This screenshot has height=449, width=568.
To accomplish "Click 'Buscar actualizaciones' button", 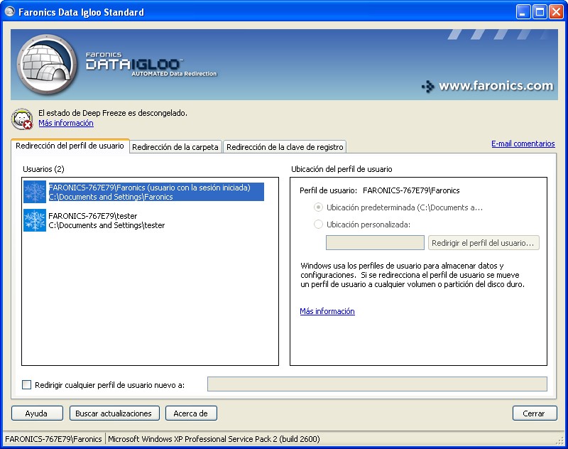I will 114,413.
